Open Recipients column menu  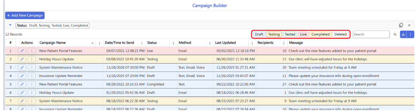coord(284,43)
